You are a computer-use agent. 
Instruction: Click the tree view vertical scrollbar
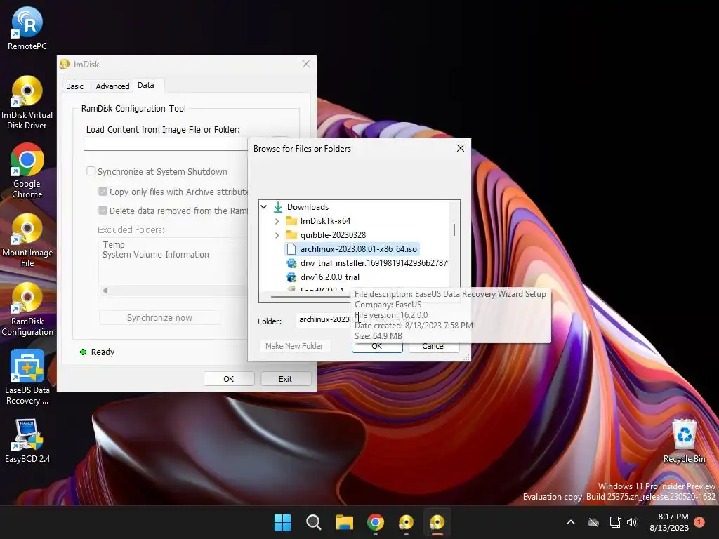[x=454, y=229]
